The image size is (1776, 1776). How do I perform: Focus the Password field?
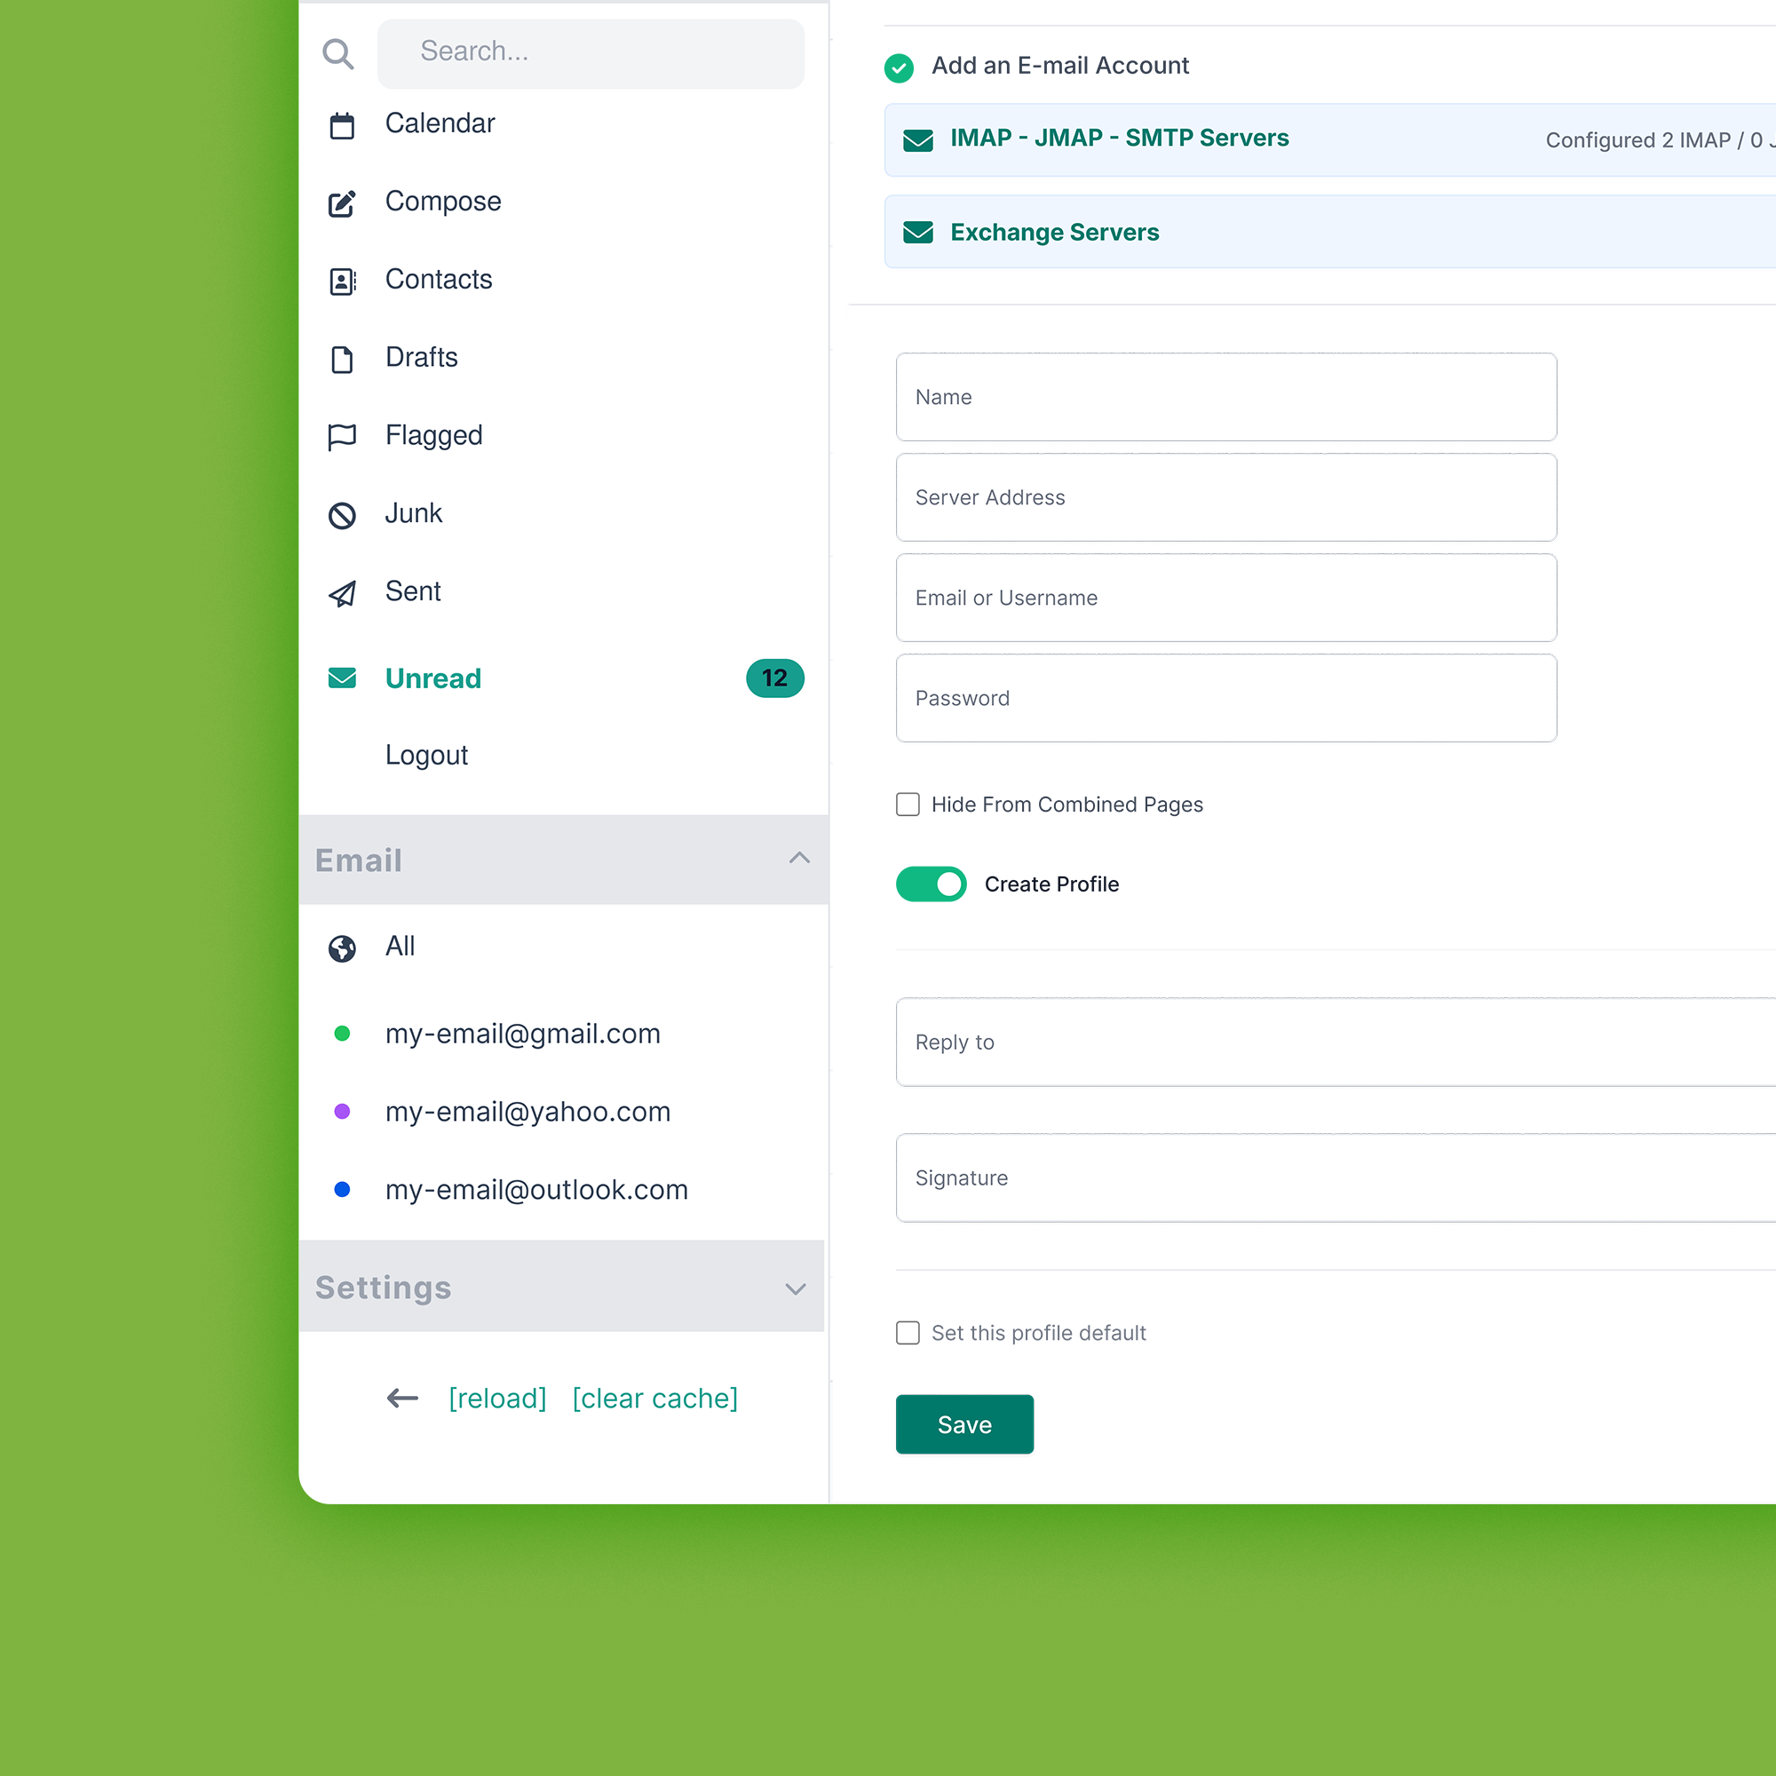click(x=1225, y=698)
